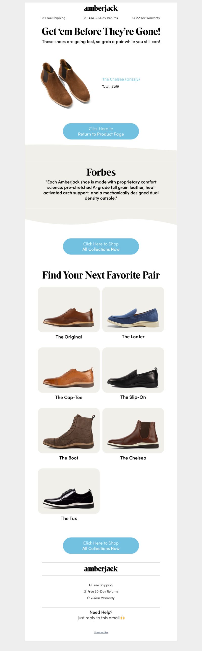Image resolution: width=202 pixels, height=651 pixels.
Task: Click the 2-Year Warranty checkmark in header
Action: tap(134, 18)
